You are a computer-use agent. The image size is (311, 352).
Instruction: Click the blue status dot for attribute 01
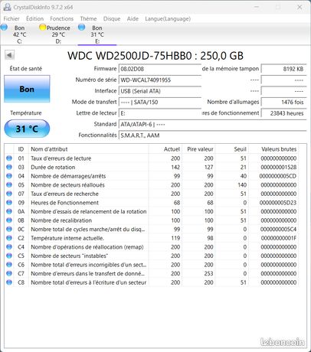pos(9,158)
